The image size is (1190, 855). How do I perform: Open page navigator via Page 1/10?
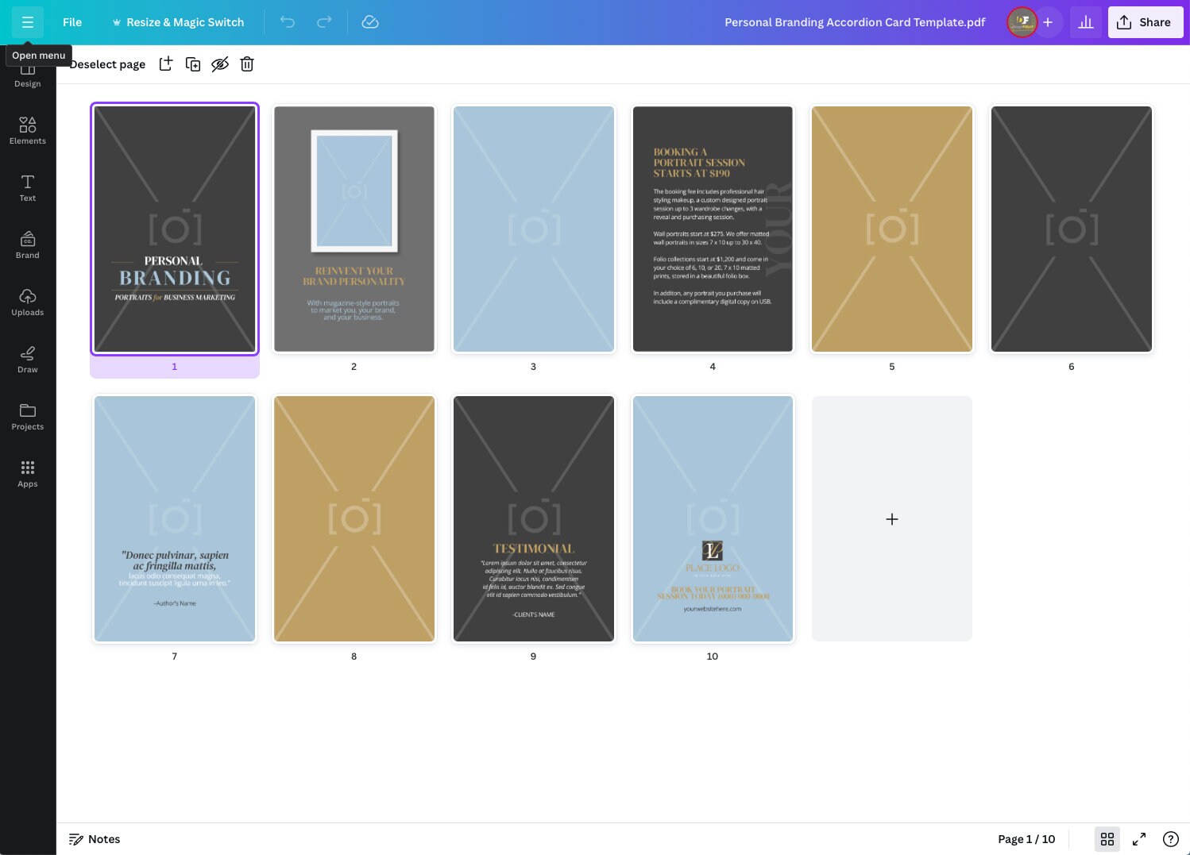[1026, 839]
